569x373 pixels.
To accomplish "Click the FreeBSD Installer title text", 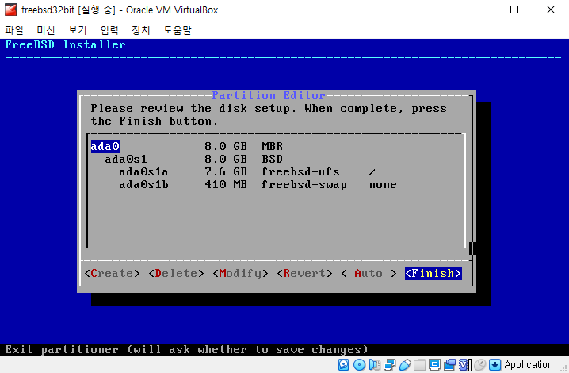I will pyautogui.click(x=65, y=44).
